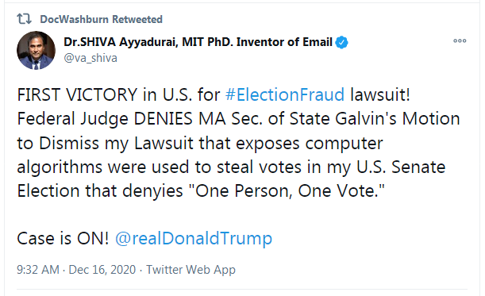Click the algorithms were used text line
Viewport: 485px width, 296px height.
coord(231,167)
